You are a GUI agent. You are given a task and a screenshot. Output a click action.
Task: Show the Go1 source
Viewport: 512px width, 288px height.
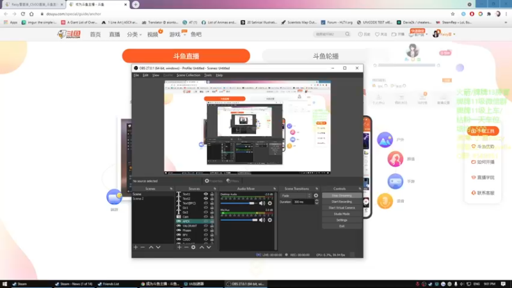pos(205,207)
